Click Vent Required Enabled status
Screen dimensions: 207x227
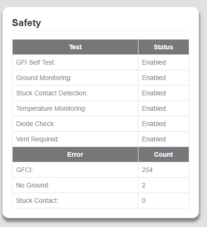click(154, 139)
